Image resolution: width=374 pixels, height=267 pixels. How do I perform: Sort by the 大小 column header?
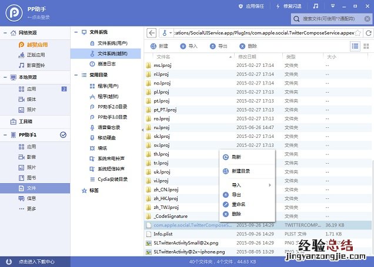click(332, 57)
